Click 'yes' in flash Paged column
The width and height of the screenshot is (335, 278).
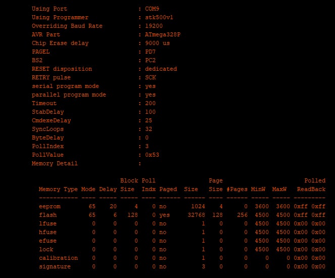point(165,215)
